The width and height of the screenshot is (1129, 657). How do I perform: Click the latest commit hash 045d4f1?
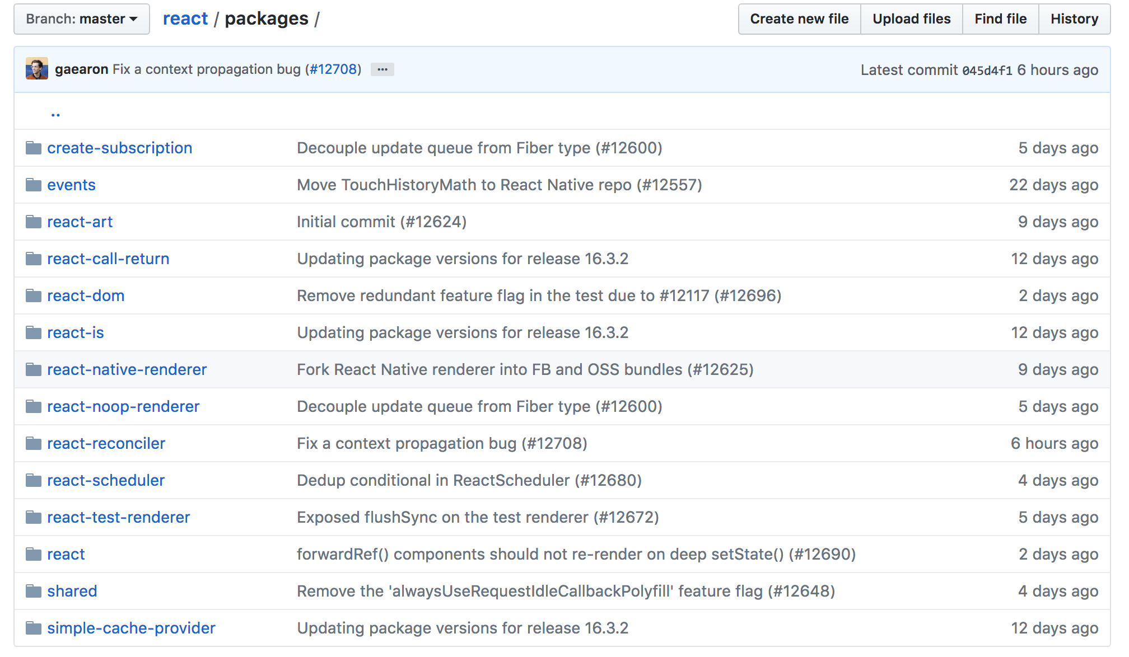pos(987,71)
